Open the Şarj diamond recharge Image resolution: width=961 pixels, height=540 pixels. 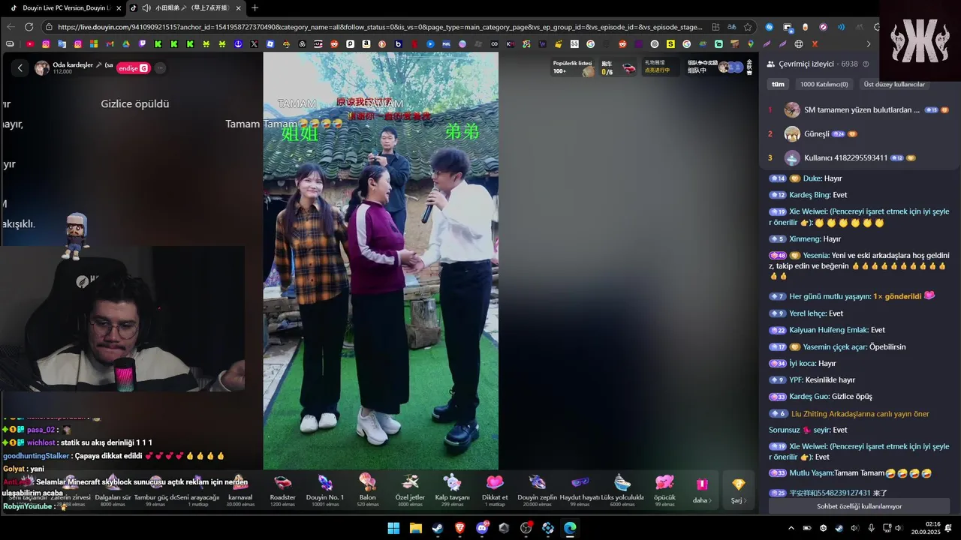(x=739, y=489)
